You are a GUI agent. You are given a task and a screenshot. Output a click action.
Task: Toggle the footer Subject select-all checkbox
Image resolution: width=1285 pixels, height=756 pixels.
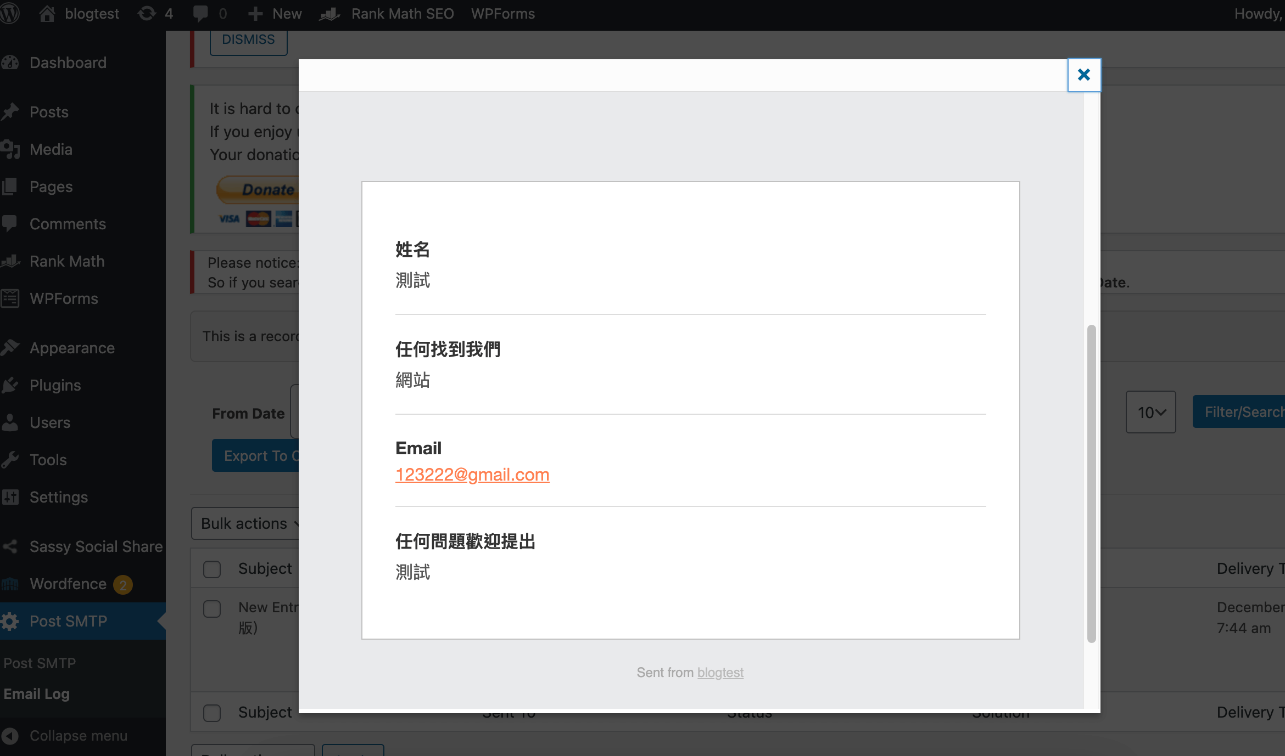click(x=212, y=713)
